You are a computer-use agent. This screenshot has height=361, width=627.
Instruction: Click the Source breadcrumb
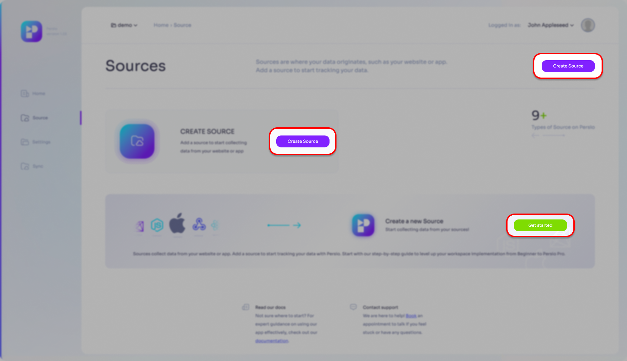tap(183, 25)
